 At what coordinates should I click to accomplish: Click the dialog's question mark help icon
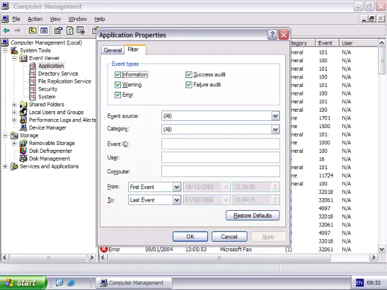click(272, 35)
